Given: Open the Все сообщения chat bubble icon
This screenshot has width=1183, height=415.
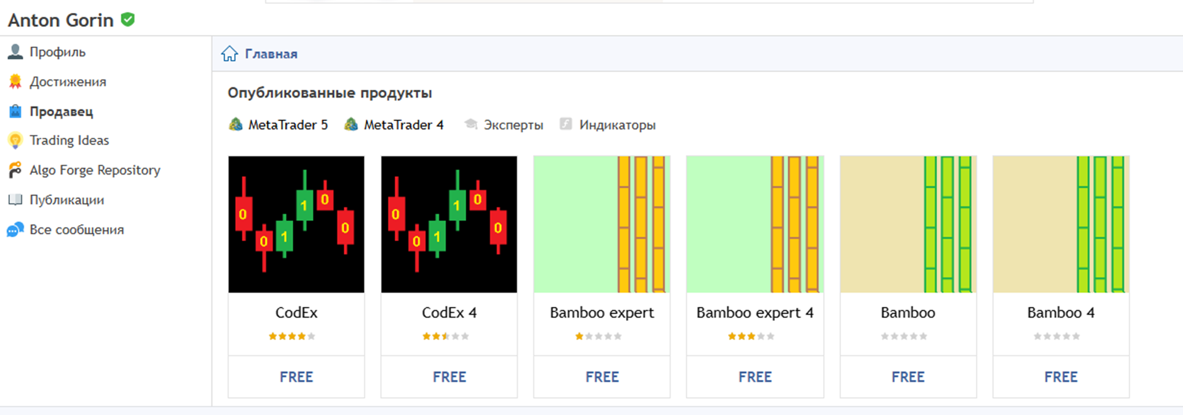Looking at the screenshot, I should 15,229.
